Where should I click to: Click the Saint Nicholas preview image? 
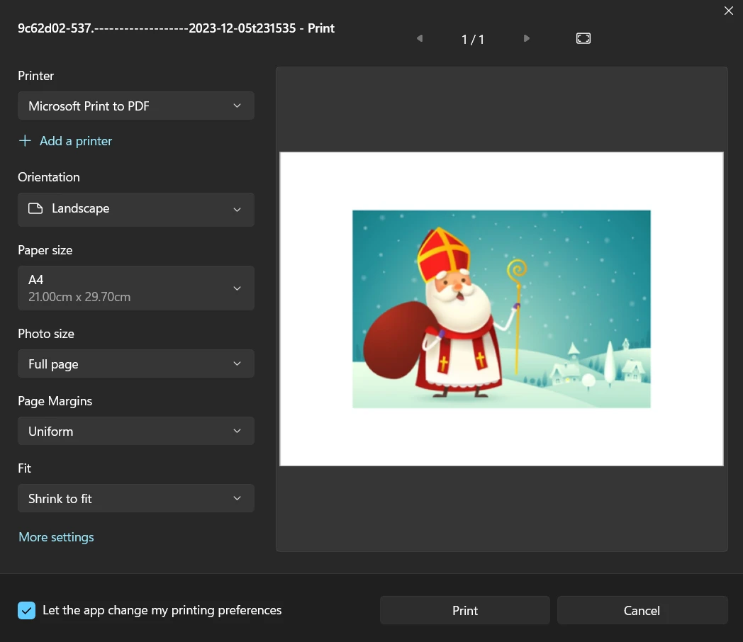pos(501,309)
